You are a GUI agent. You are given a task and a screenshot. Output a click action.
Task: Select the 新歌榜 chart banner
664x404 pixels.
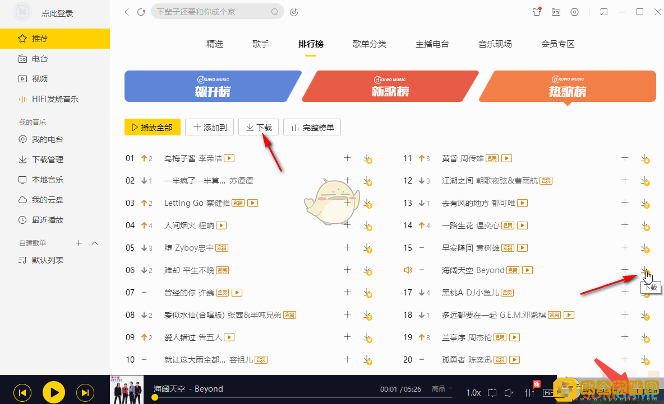[390, 86]
